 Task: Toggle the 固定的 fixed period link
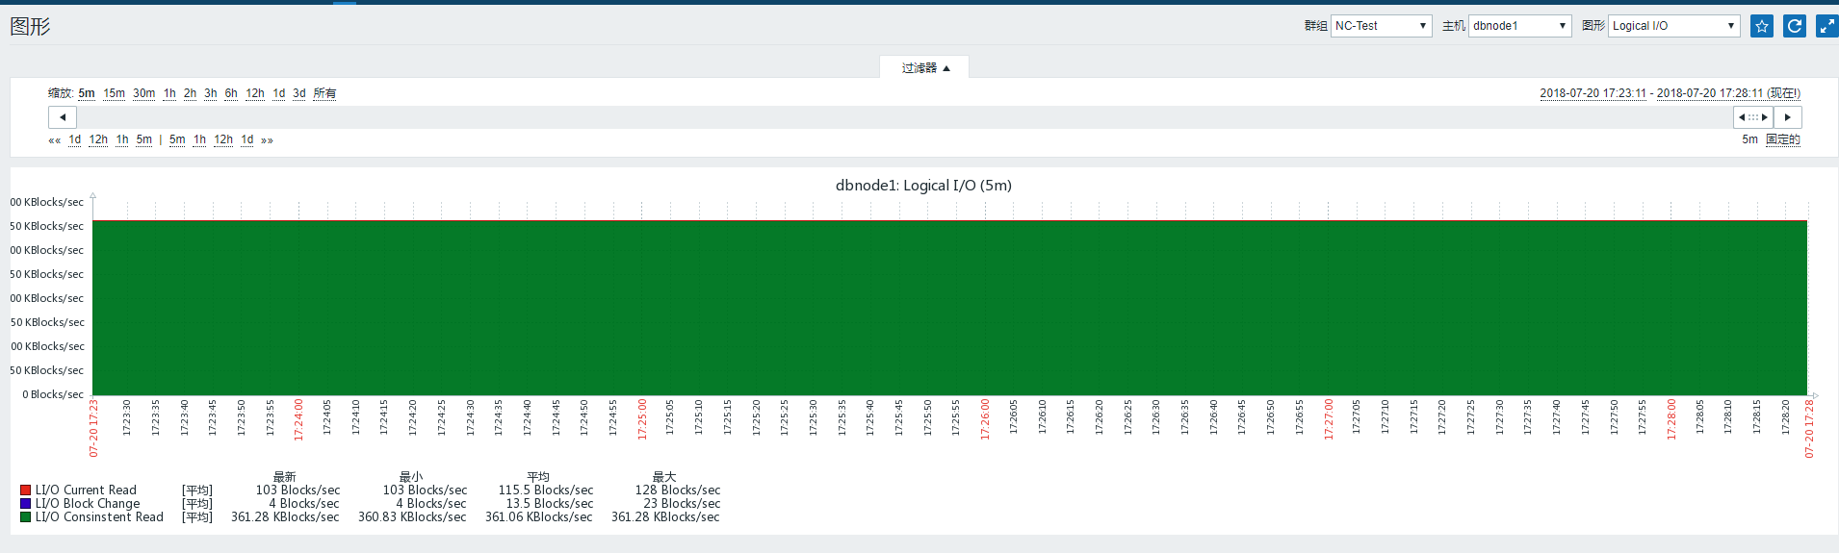pyautogui.click(x=1783, y=139)
